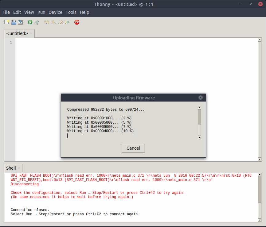Click 'Select Run → Stop/Restart' connect-again line
This screenshot has height=227, width=266.
[75, 214]
